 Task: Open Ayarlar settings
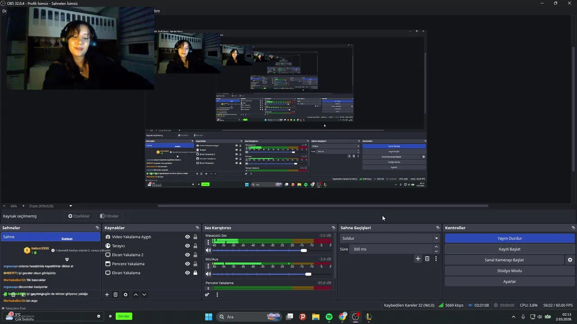pyautogui.click(x=510, y=281)
